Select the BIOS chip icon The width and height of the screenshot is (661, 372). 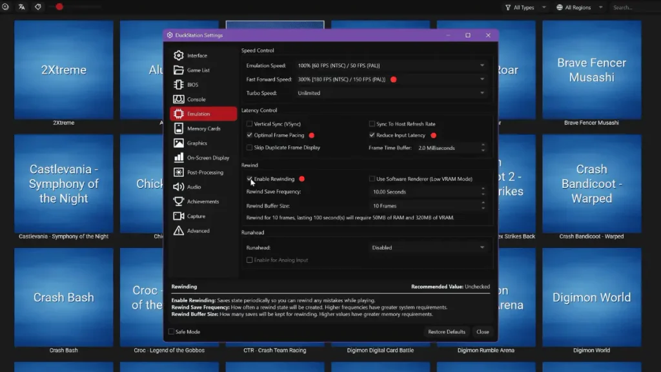[x=179, y=85]
